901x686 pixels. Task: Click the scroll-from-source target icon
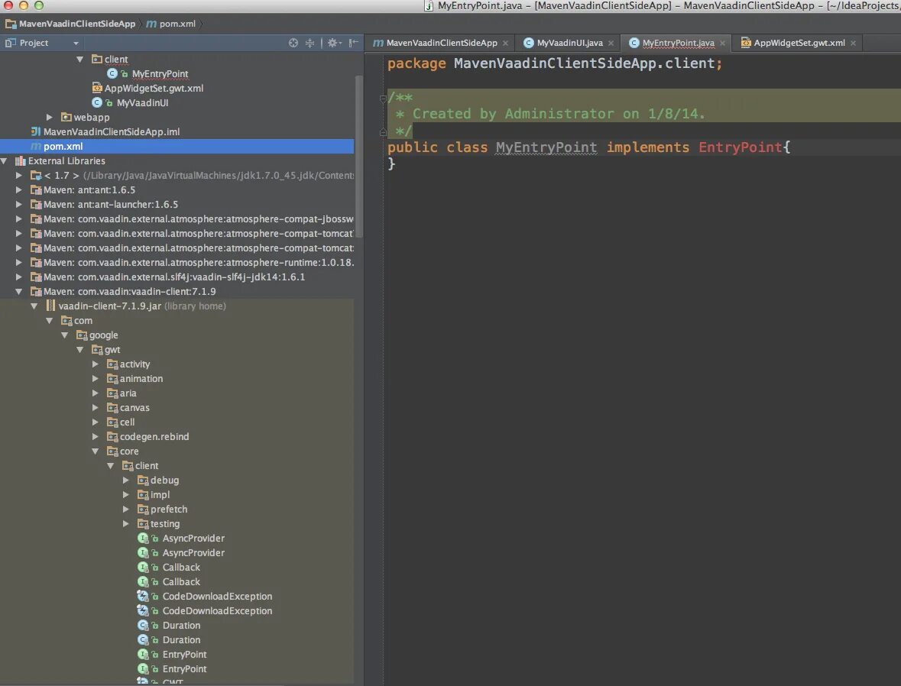click(293, 43)
